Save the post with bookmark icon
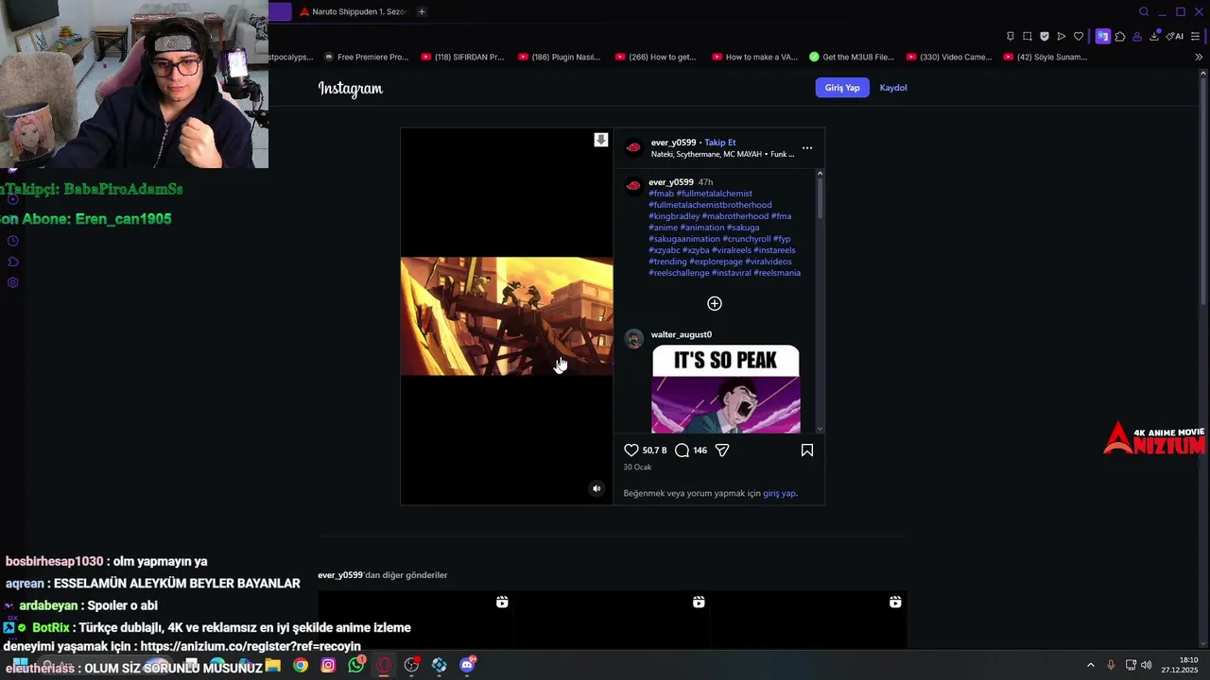 point(806,450)
